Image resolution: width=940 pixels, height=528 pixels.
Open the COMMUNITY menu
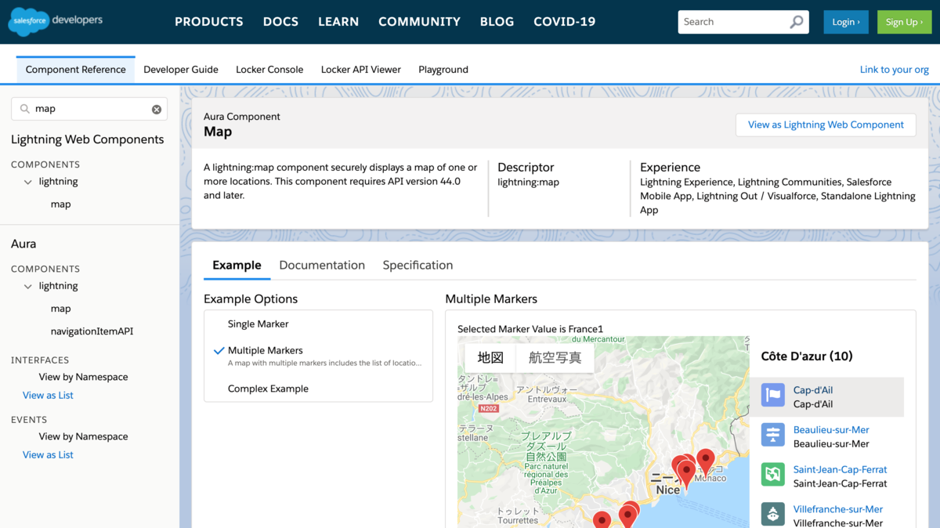coord(419,22)
